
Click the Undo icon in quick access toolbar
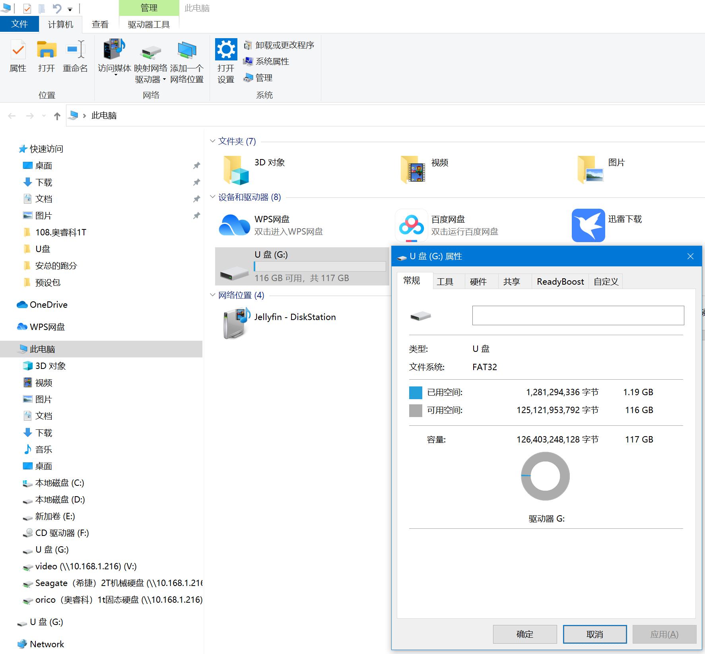pos(57,8)
